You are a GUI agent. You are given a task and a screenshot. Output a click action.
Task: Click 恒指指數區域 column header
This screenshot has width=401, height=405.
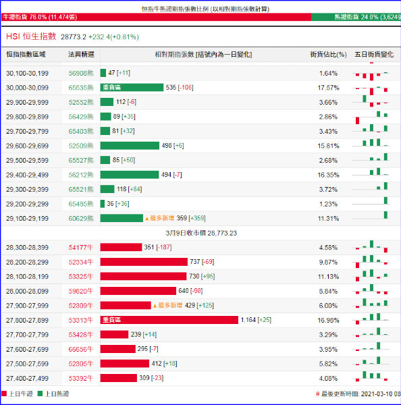click(x=26, y=55)
